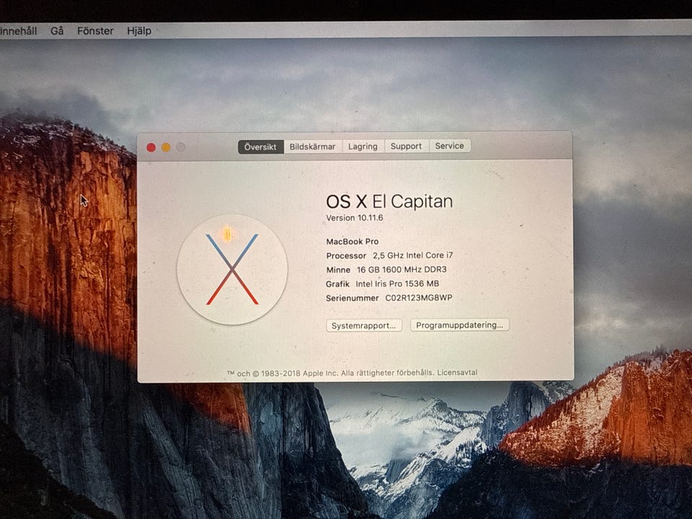692x519 pixels.
Task: Open the Licensavtal link
Action: point(457,373)
